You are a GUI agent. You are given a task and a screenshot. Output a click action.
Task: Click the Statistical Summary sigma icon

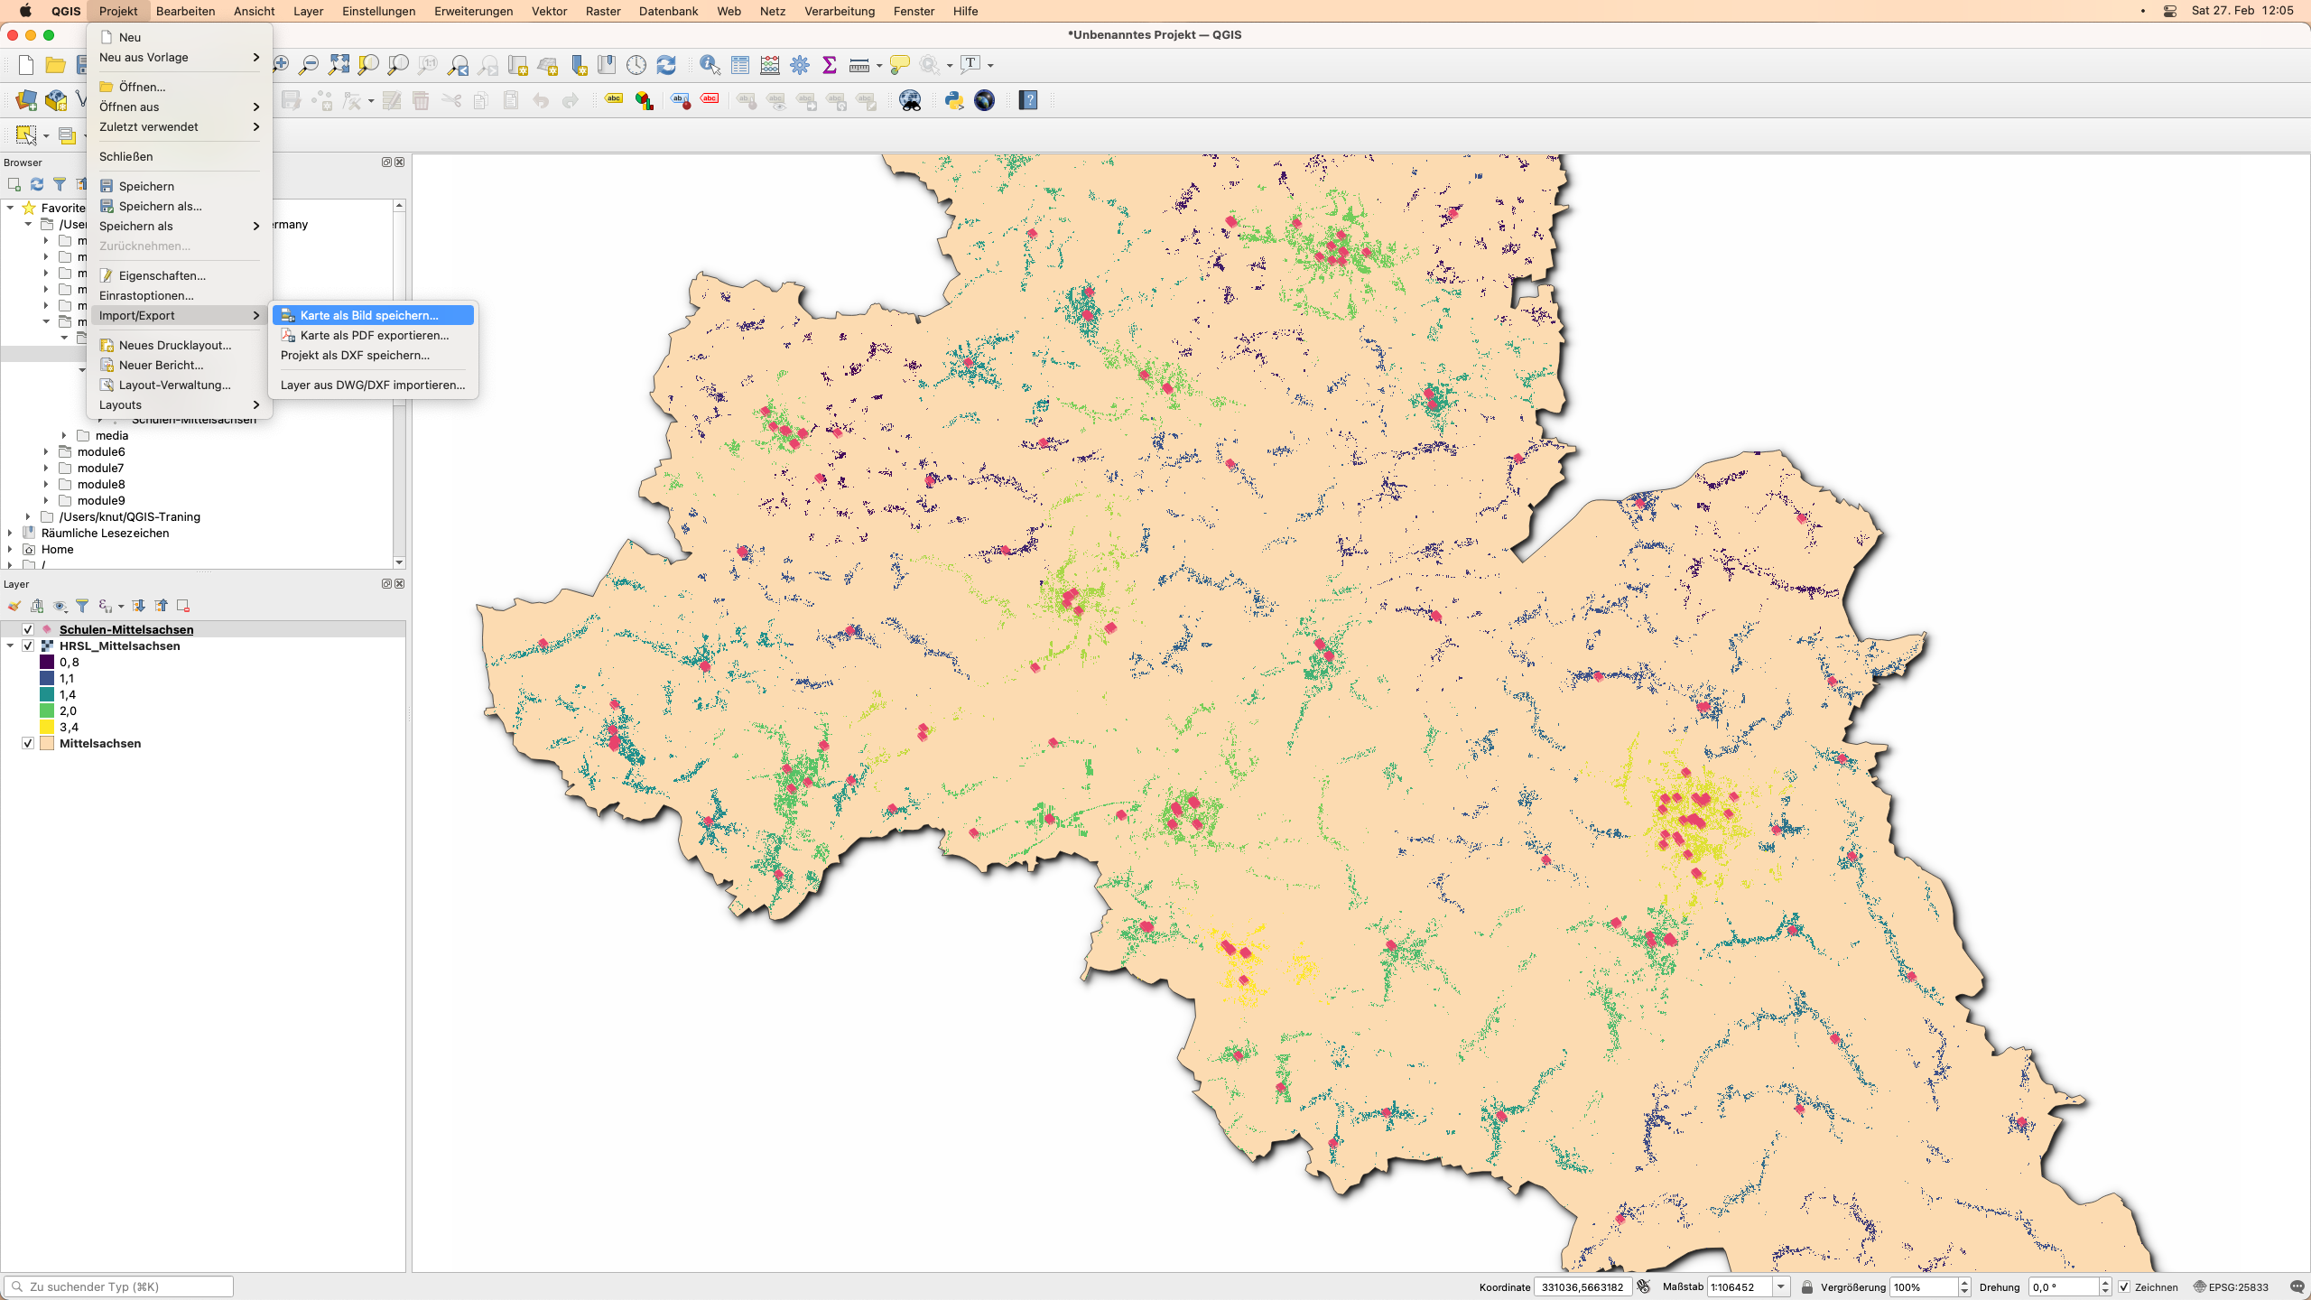click(x=830, y=65)
